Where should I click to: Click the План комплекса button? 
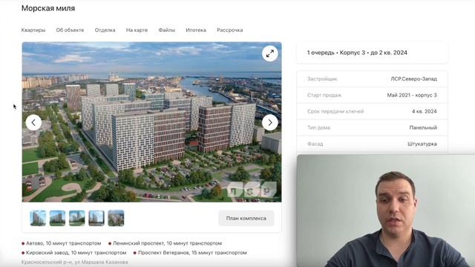coord(246,218)
